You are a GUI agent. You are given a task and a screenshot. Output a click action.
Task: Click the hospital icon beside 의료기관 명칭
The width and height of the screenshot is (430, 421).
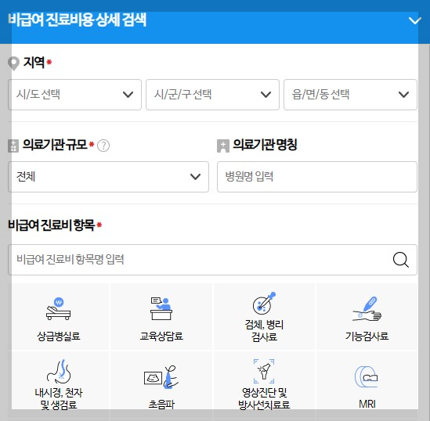[223, 146]
